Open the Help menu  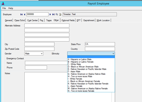11,8
